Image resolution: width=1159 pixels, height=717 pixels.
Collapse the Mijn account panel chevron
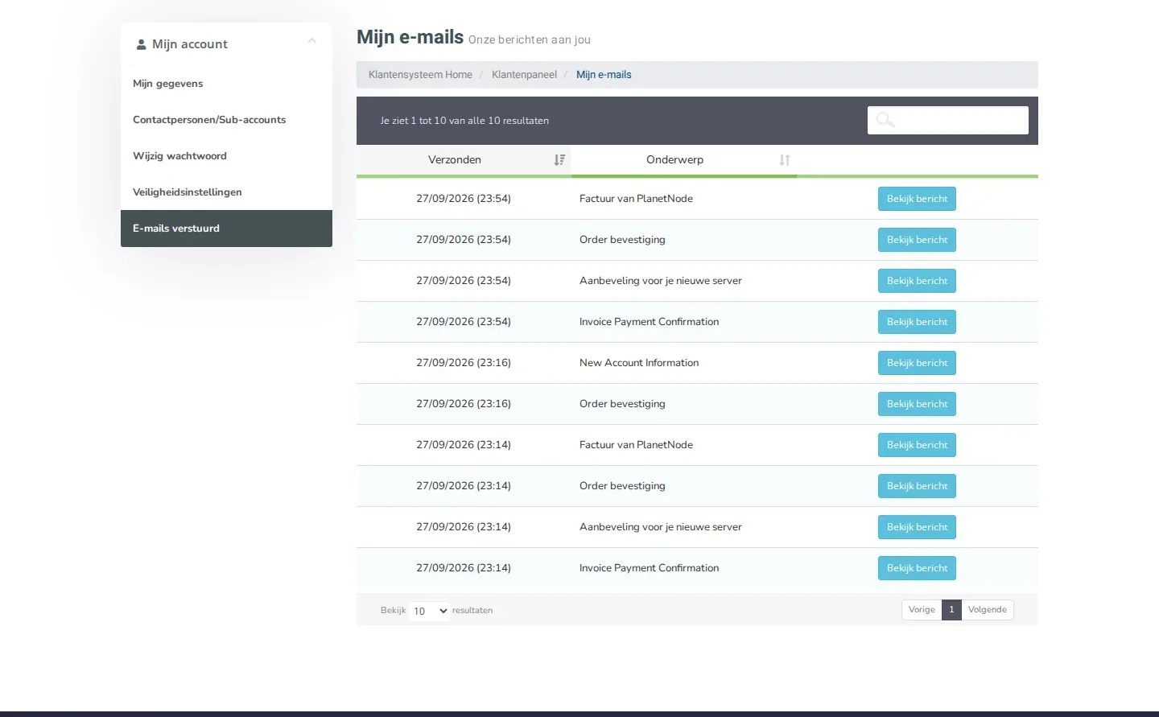point(312,41)
